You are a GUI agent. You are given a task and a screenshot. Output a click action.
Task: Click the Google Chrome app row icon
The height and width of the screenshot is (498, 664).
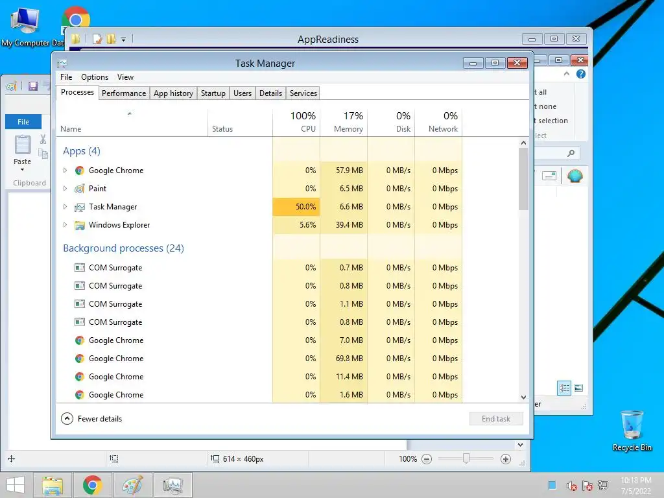pos(79,171)
